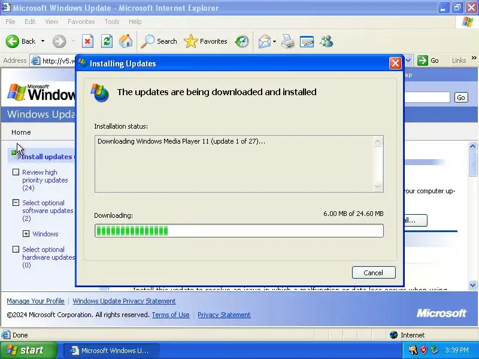Open the Terms of Use link
479x359 pixels.
(x=171, y=315)
